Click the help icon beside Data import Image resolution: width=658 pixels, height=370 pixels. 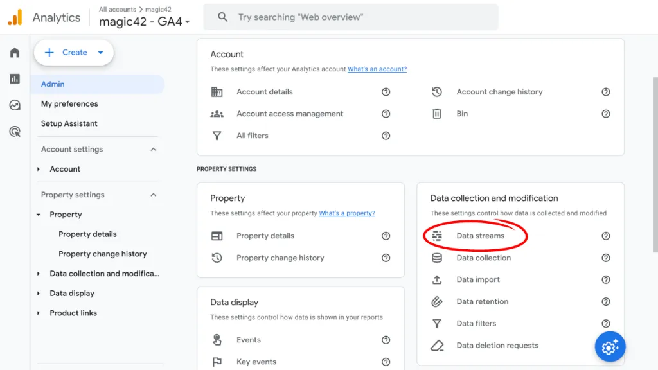[605, 279]
